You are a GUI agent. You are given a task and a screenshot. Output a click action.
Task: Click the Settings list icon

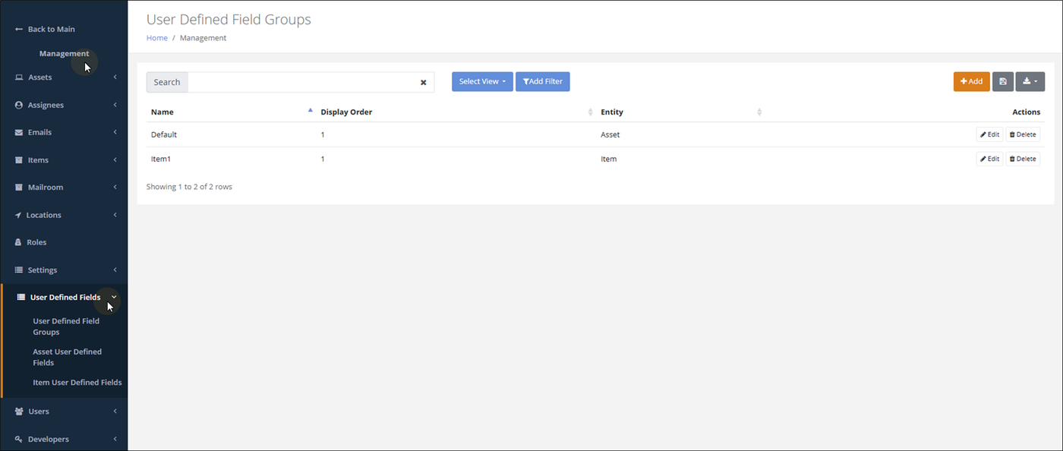19,270
